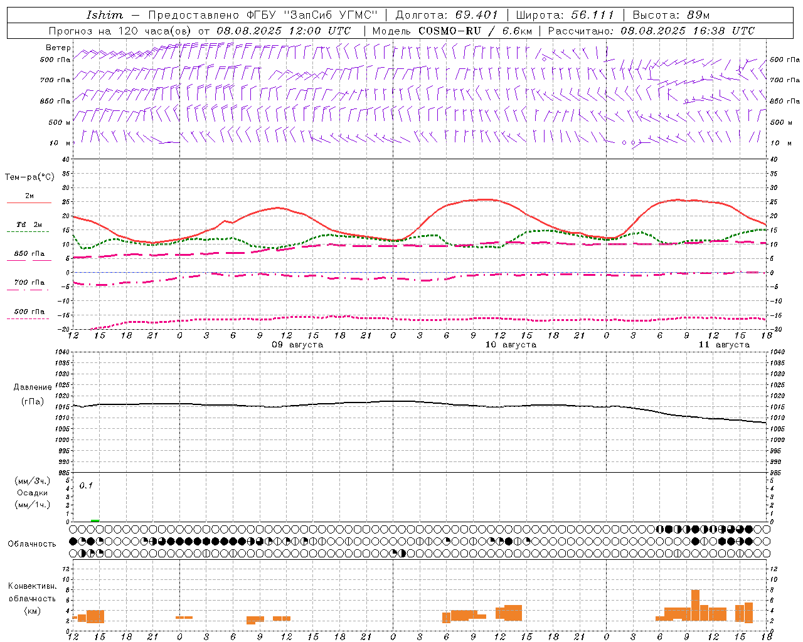Click "(км)" unit under convective cloudiness
Image resolution: width=803 pixels, height=642 pixels.
tap(33, 611)
